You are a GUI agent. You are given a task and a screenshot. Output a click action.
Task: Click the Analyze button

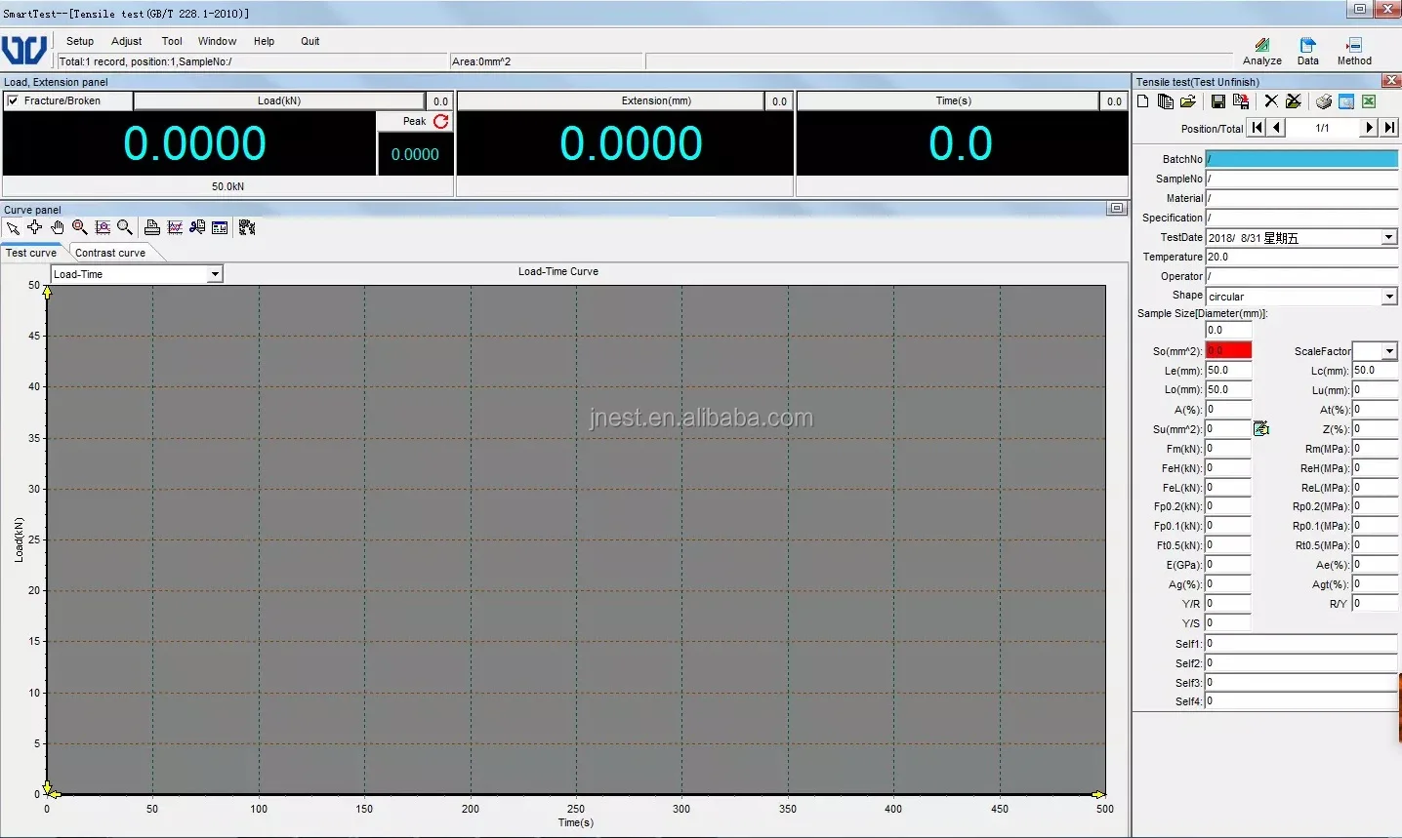1261,51
